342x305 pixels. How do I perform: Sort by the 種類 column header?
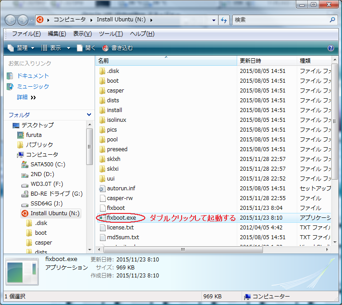(x=314, y=61)
